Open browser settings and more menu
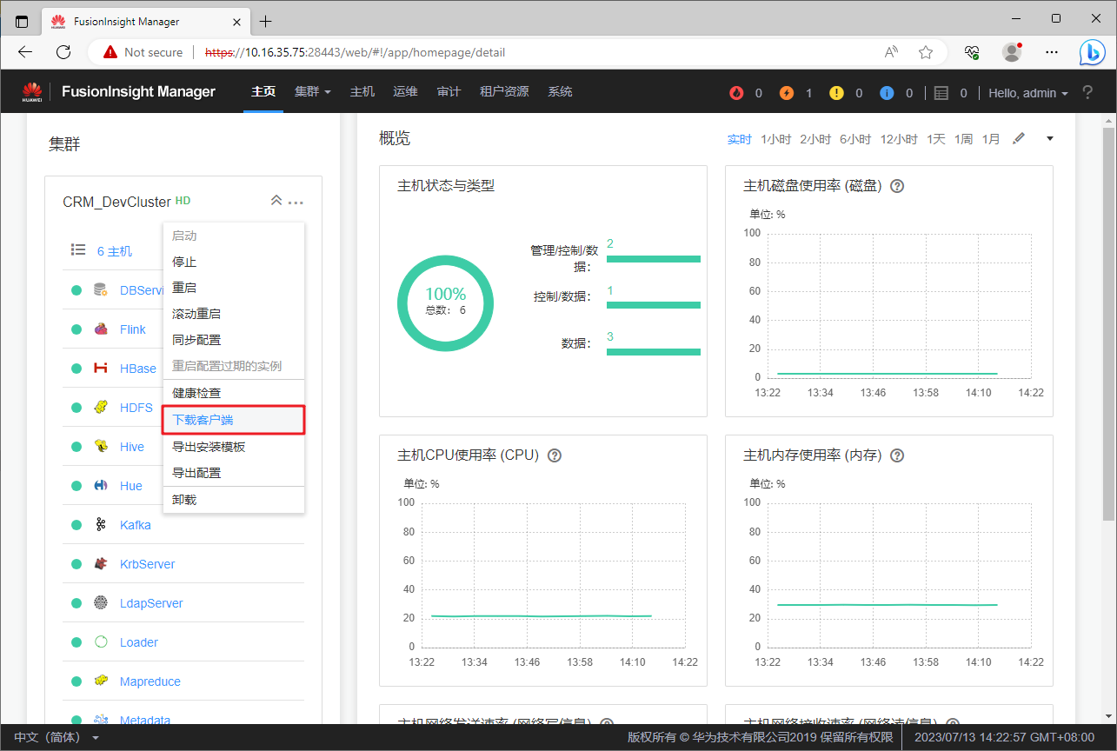 coord(1052,52)
